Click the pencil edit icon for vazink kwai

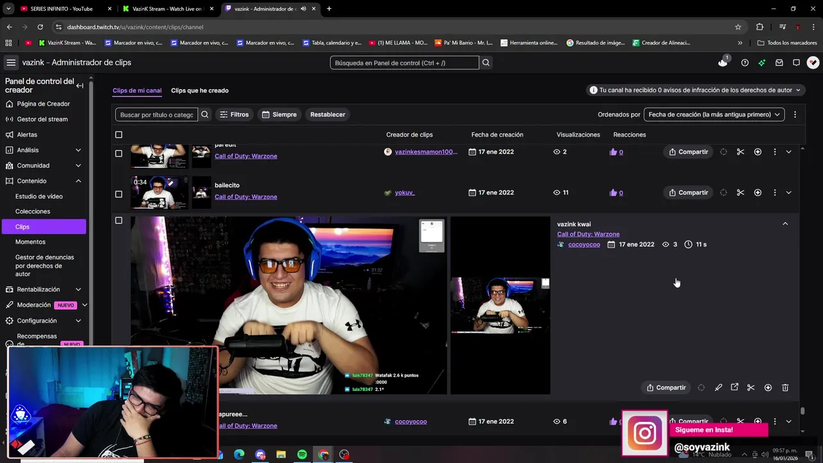(x=718, y=388)
